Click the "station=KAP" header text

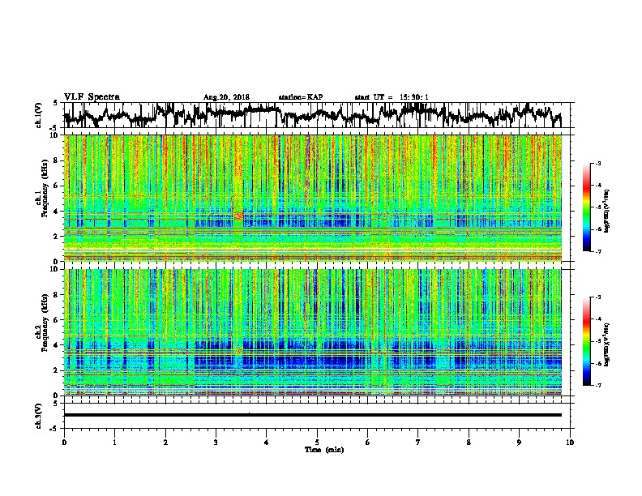coord(301,97)
